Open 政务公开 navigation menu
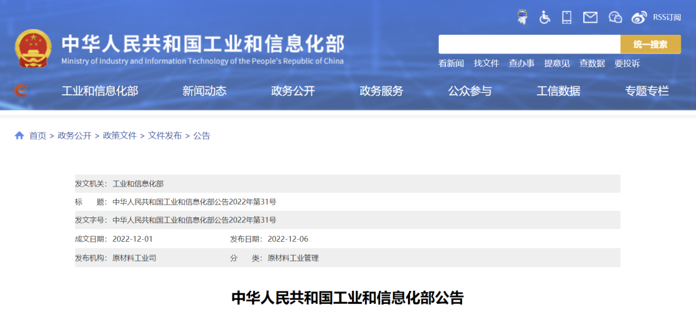696x318 pixels. (x=293, y=91)
